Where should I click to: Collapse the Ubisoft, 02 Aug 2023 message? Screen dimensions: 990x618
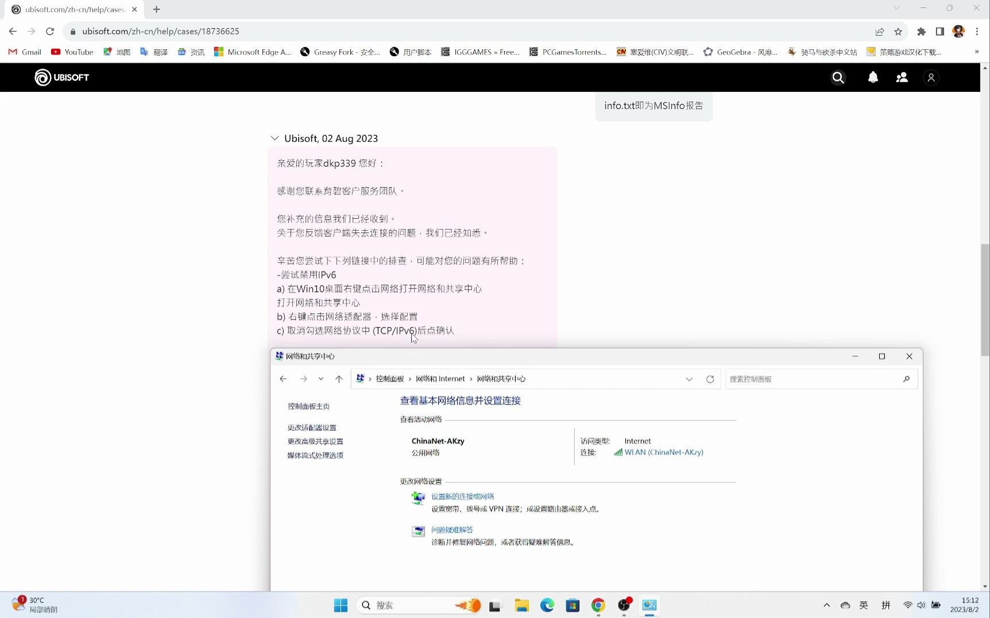(x=274, y=138)
